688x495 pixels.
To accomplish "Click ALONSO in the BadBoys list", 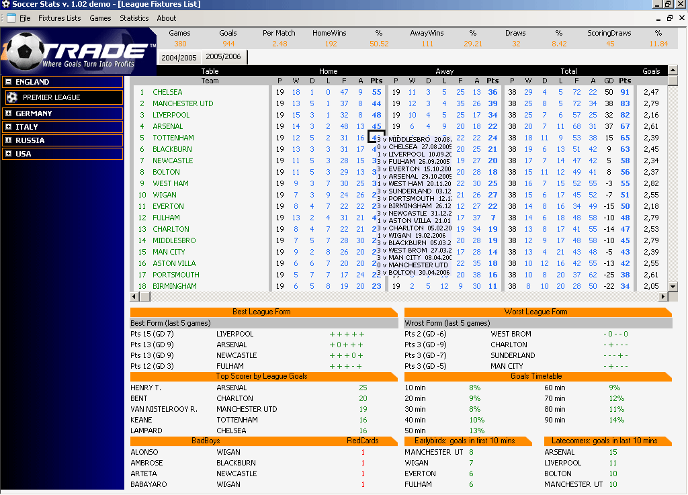I will pyautogui.click(x=144, y=452).
